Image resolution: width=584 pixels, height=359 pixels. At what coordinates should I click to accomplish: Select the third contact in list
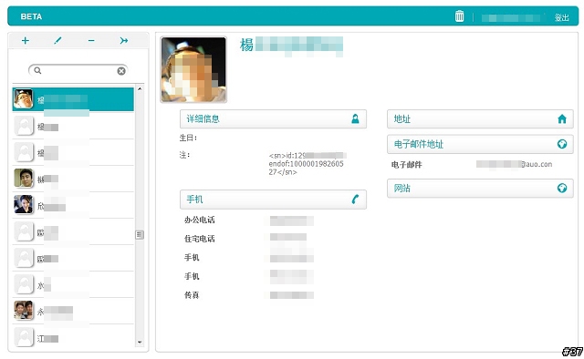(73, 152)
